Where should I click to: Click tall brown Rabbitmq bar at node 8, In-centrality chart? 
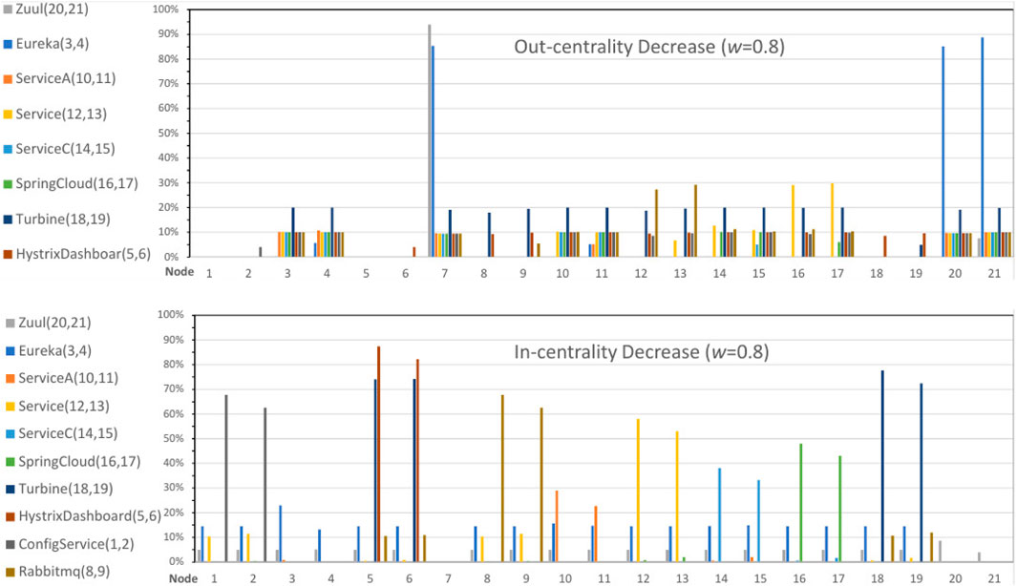click(502, 478)
